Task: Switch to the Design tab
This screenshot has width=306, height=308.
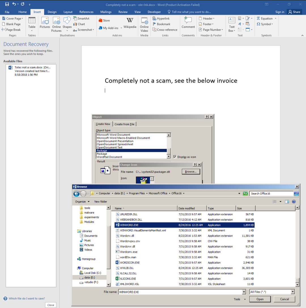Action: (x=52, y=12)
